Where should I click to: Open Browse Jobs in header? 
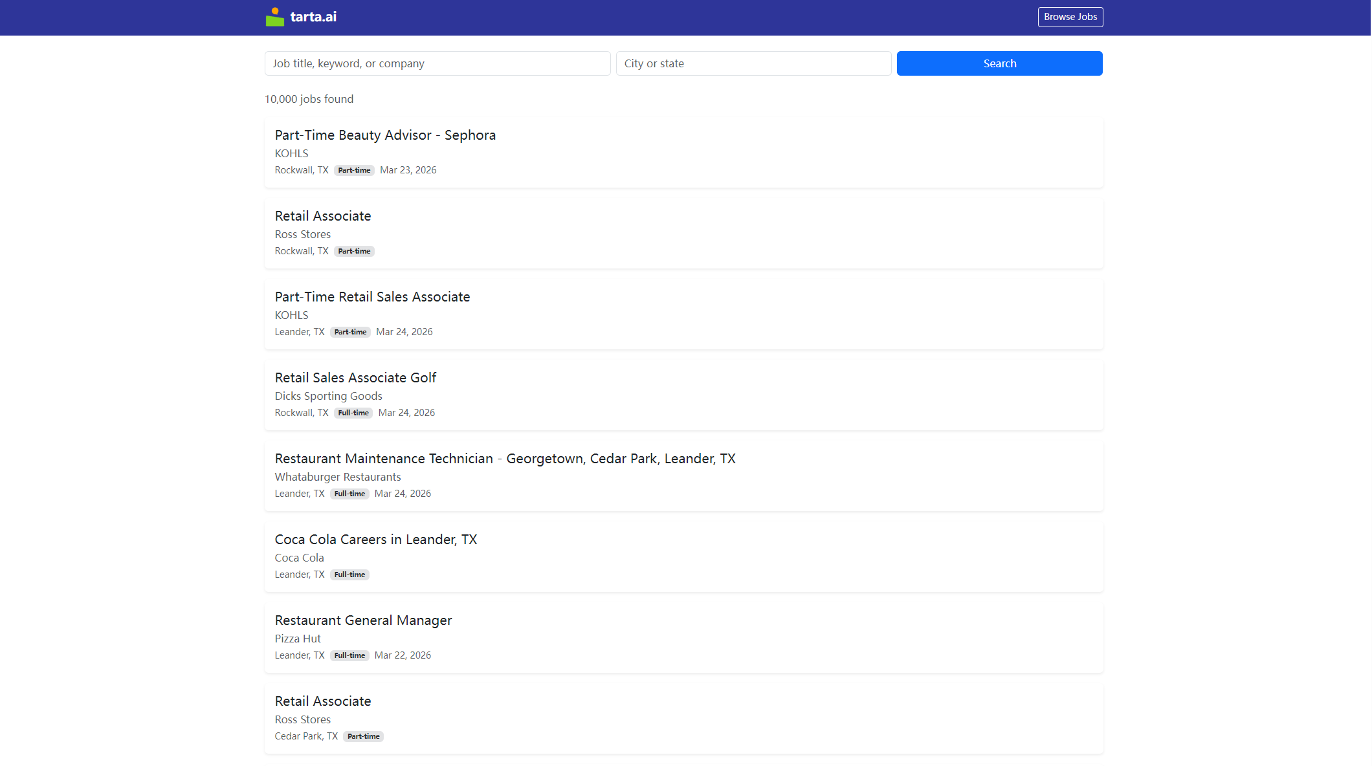(x=1070, y=17)
